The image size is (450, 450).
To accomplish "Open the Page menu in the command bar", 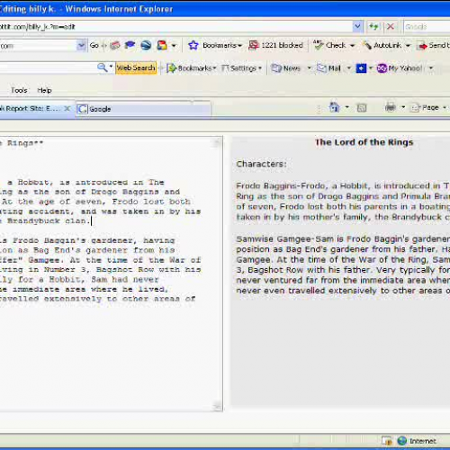I will pos(427,107).
